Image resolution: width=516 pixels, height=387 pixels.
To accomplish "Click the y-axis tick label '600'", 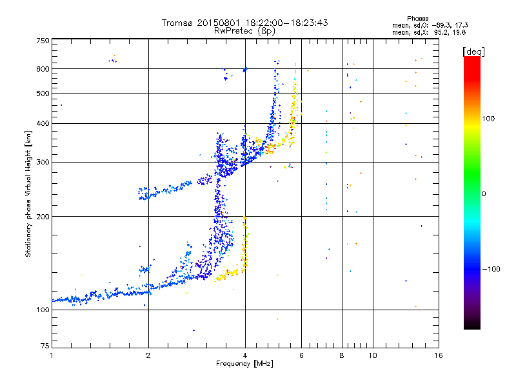I will 43,69.
